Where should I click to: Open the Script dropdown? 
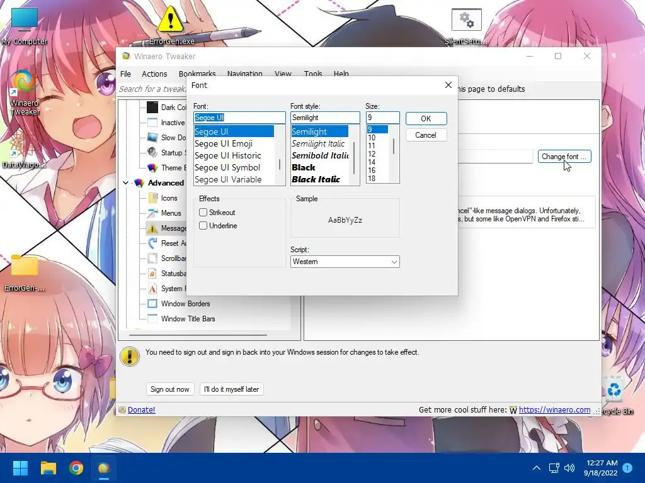point(345,262)
